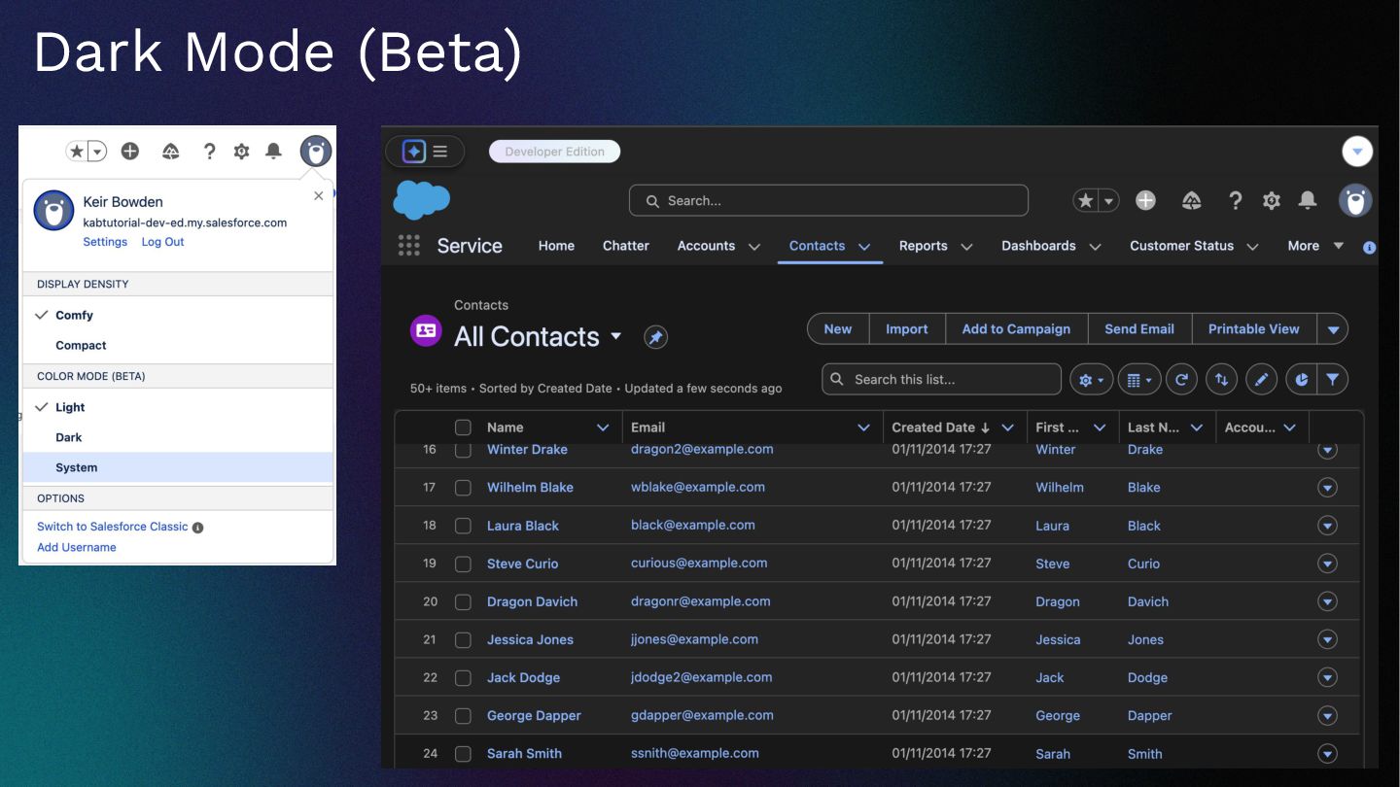This screenshot has width=1400, height=787.
Task: Open help question mark in dark window
Action: [x=1235, y=200]
